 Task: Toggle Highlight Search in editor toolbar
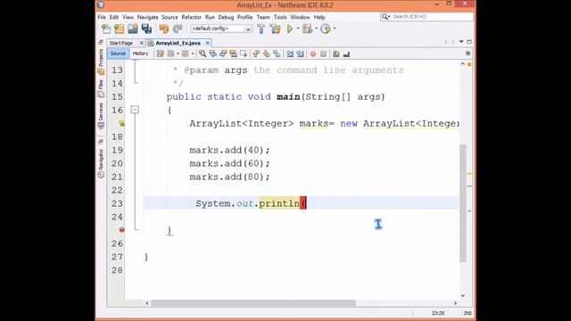(233, 53)
